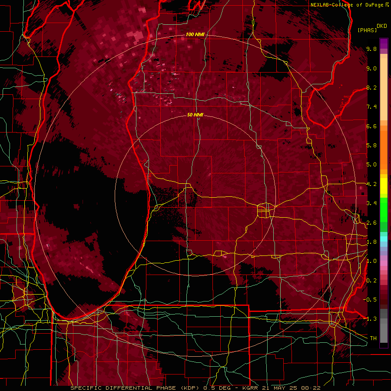
Task: Select the 2.6 legend value
Action: point(371,223)
